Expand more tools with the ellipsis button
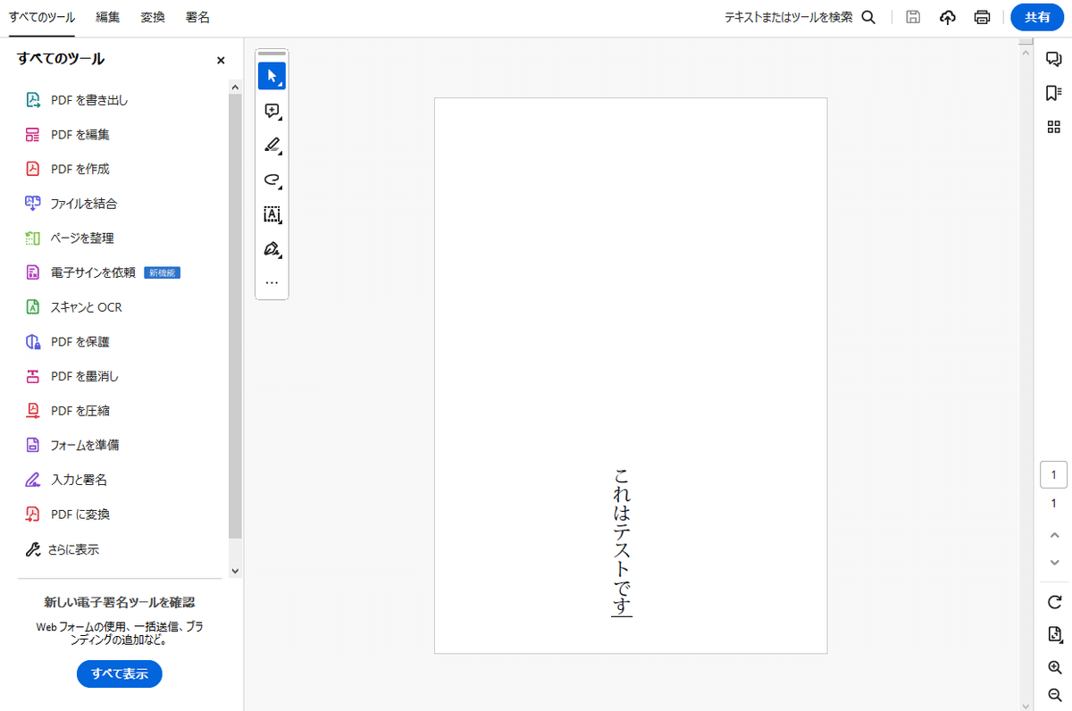This screenshot has width=1072, height=711. tap(272, 281)
